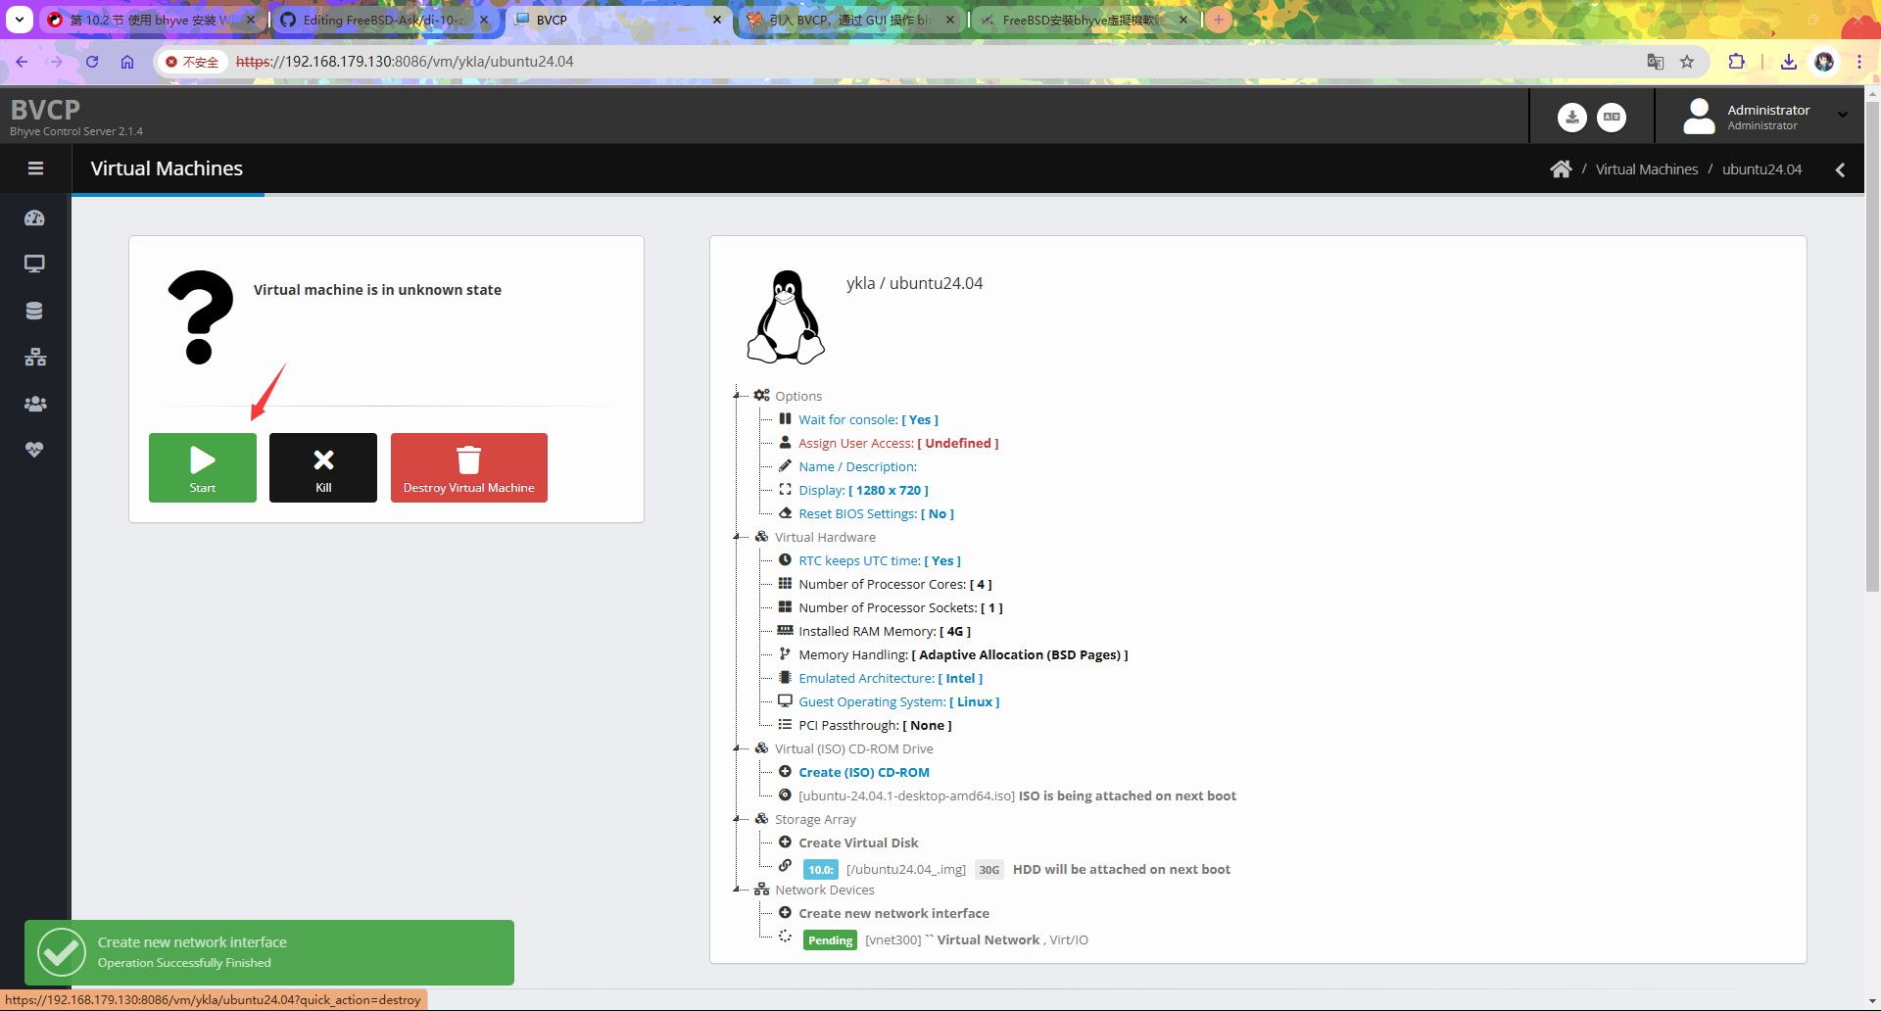Collapse the Storage Array tree section
This screenshot has height=1011, width=1881.
pos(737,819)
